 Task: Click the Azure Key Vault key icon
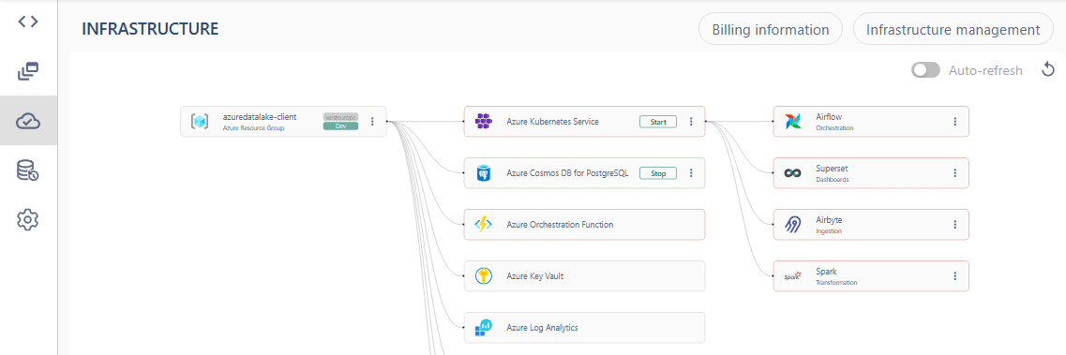(x=484, y=276)
